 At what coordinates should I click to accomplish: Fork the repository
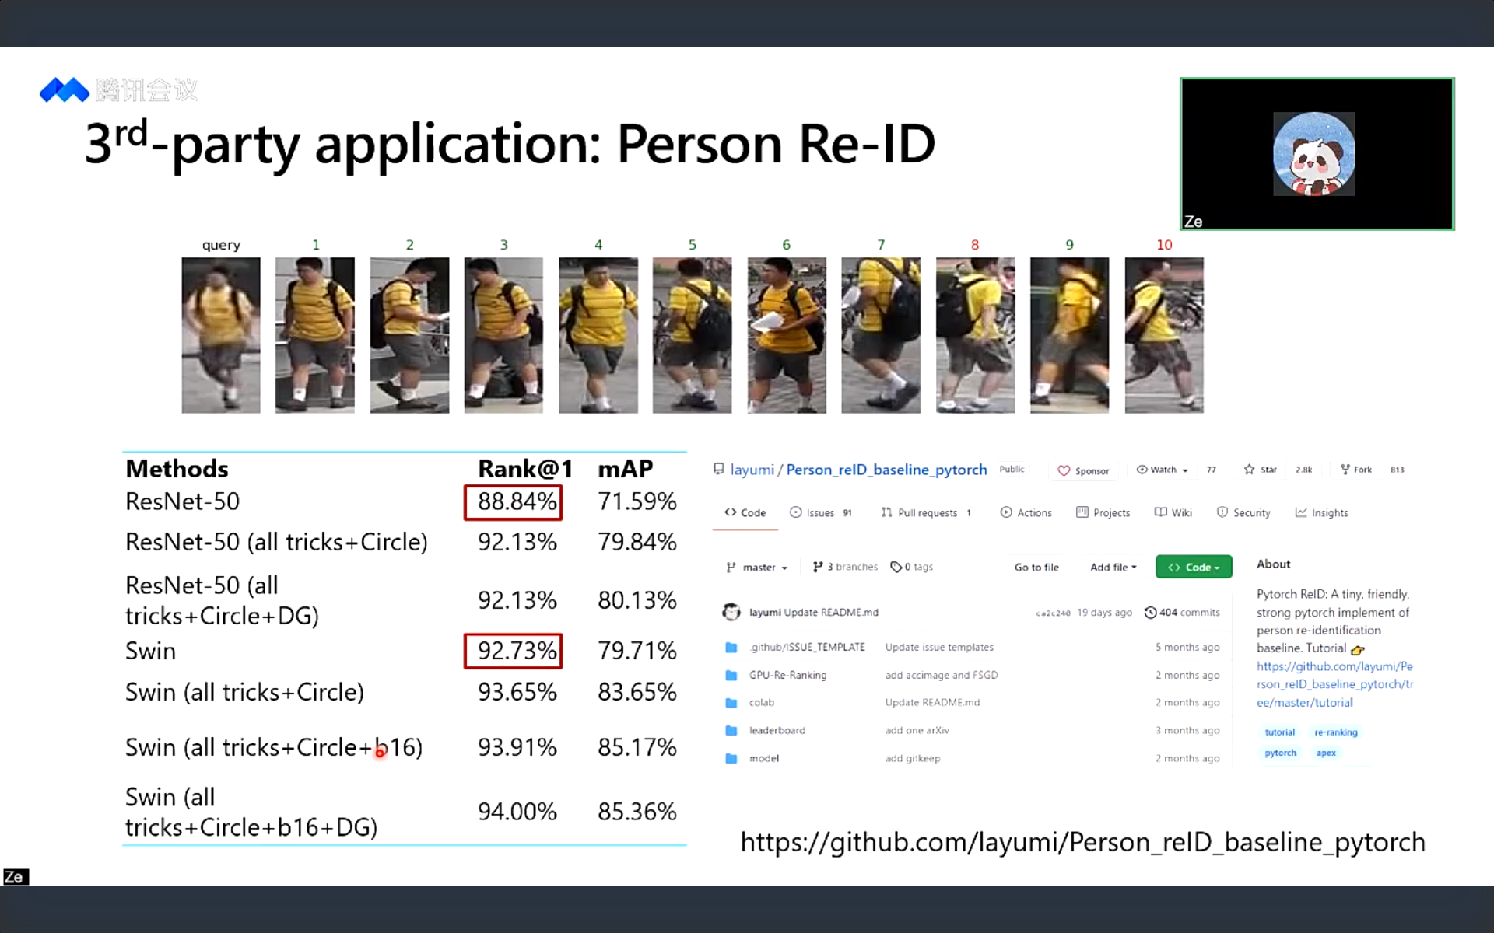click(x=1355, y=470)
